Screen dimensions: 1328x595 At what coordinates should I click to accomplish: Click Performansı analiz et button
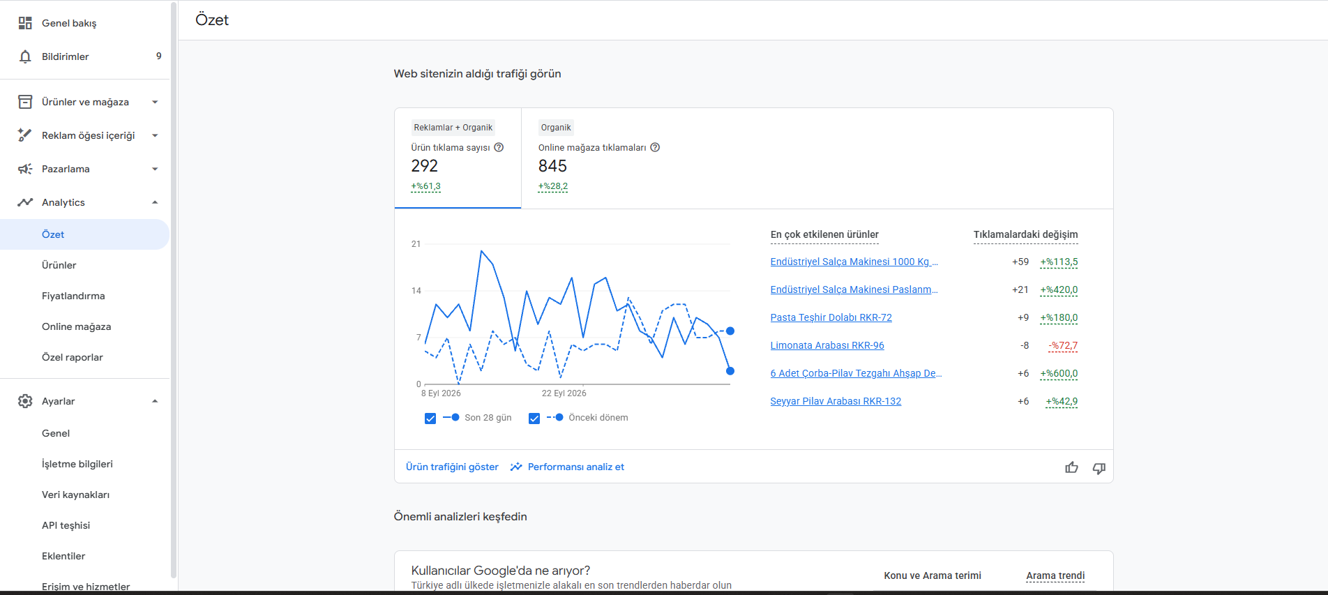[x=567, y=467]
